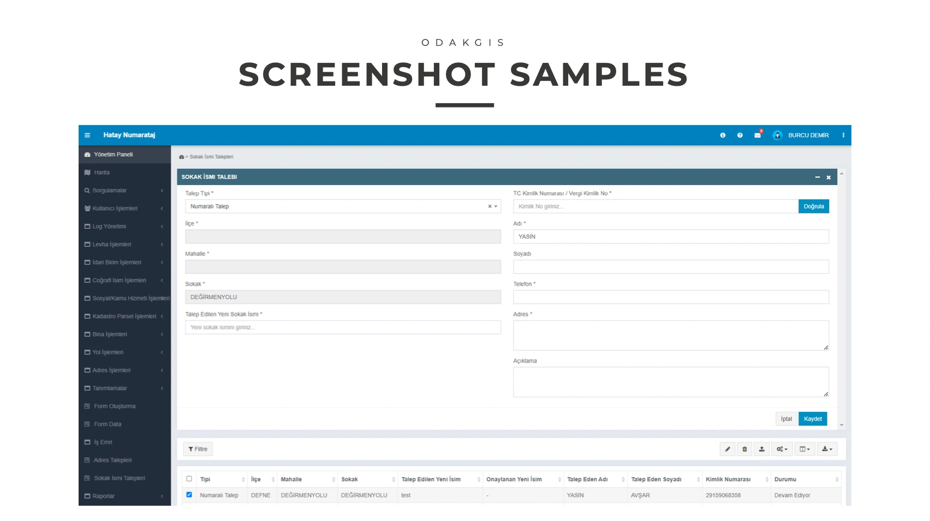This screenshot has width=930, height=521.
Task: Toggle the hamburger sidebar menu
Action: point(87,135)
